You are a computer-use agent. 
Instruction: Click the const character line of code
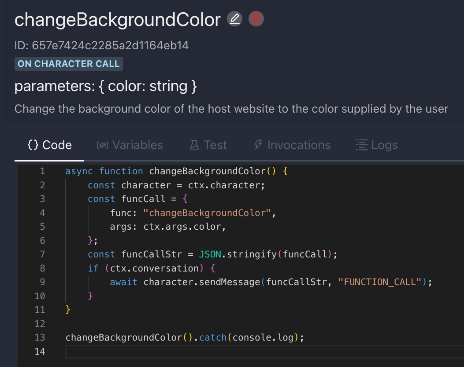(176, 185)
